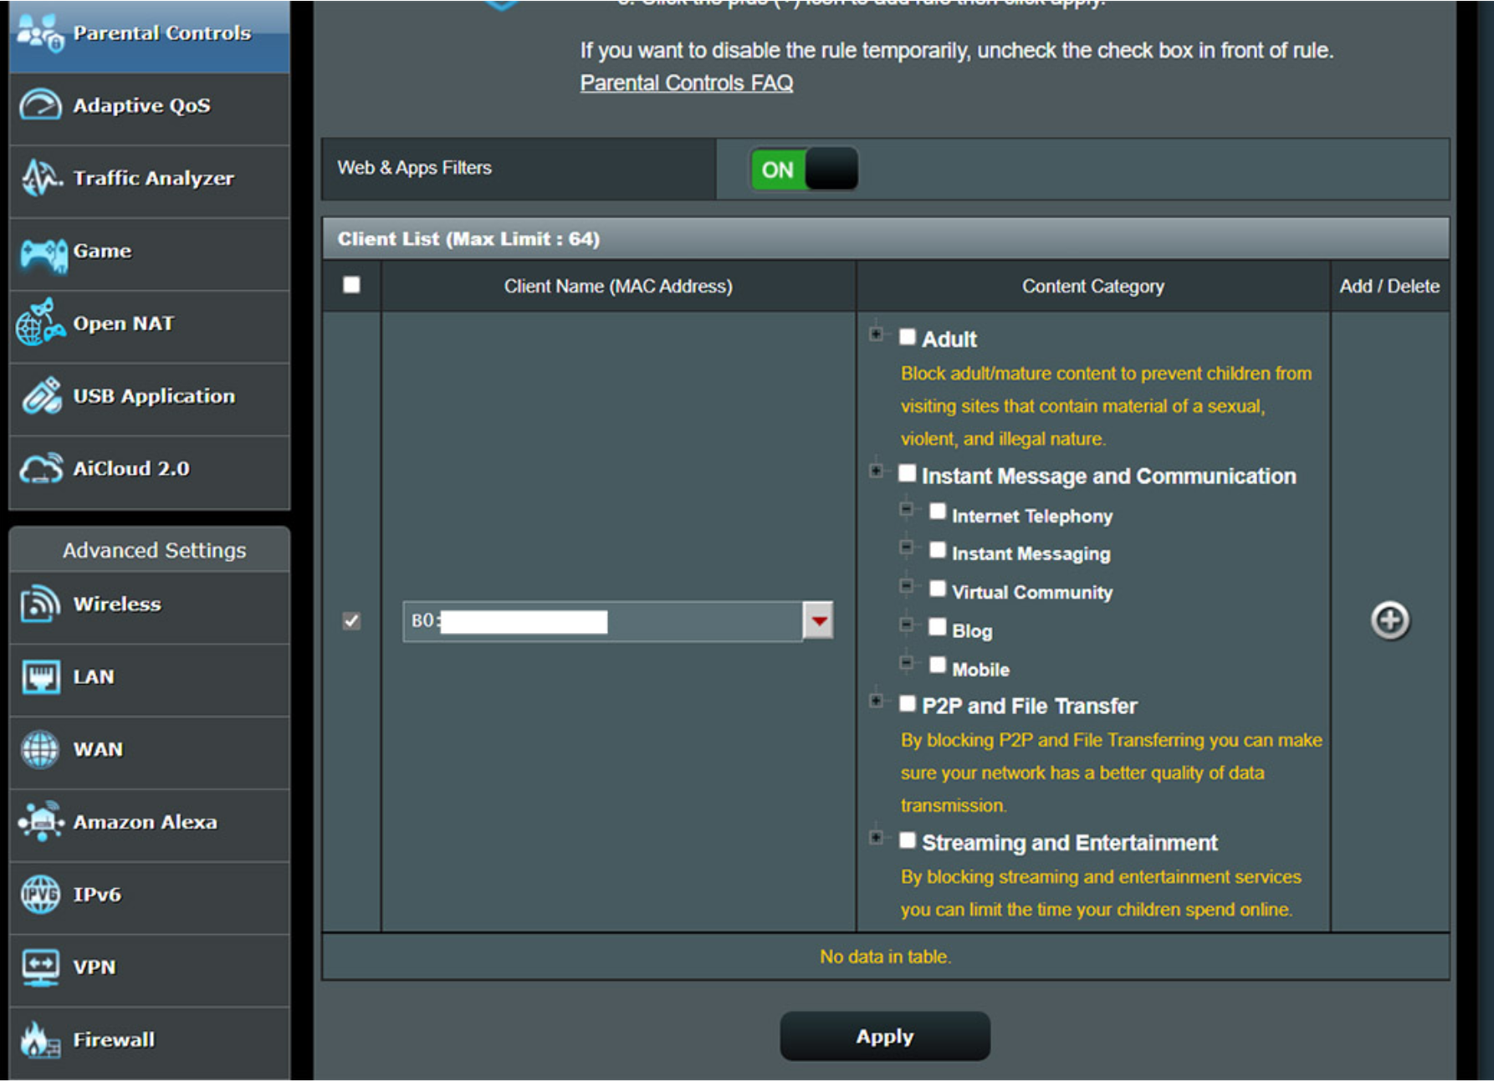The height and width of the screenshot is (1082, 1494).
Task: Select the Traffic Analyzer menu label
Action: (x=154, y=178)
